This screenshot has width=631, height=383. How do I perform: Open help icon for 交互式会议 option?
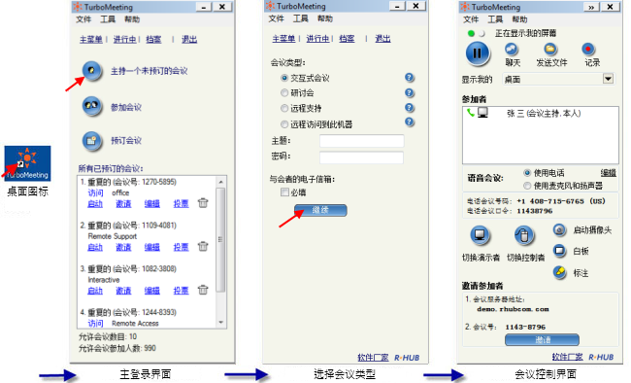pos(410,78)
